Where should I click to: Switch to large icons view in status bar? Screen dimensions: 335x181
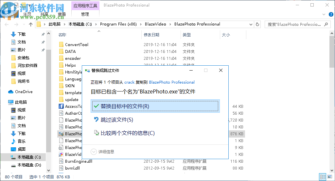(x=330, y=177)
